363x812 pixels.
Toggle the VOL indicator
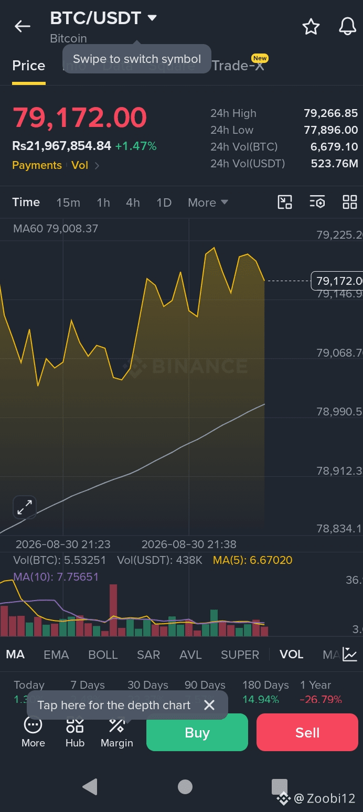click(x=292, y=655)
